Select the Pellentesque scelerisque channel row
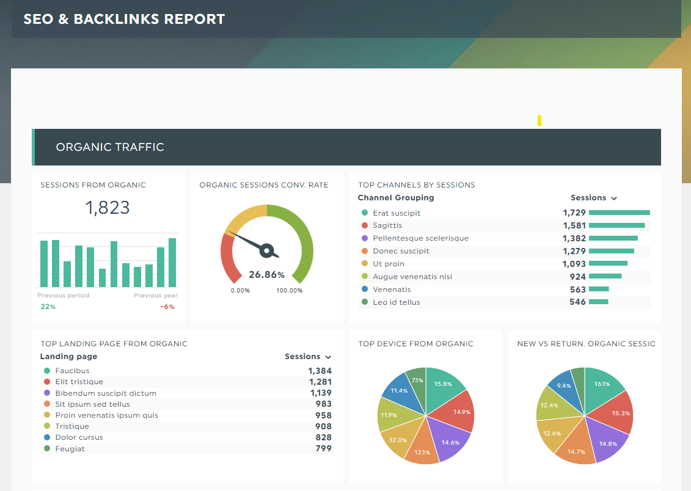 click(420, 238)
